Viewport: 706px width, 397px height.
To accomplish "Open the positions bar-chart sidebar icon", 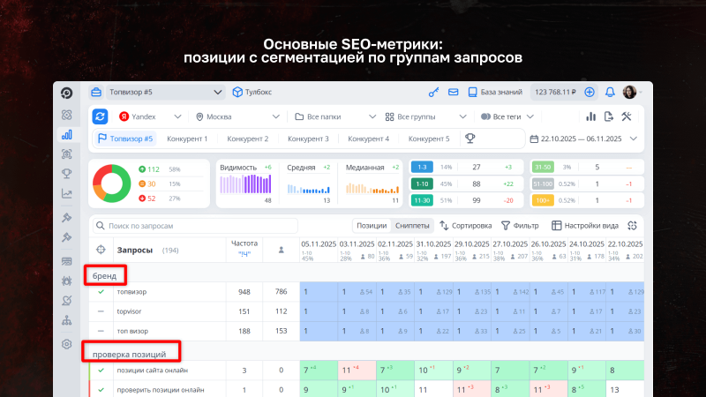I will 67,135.
